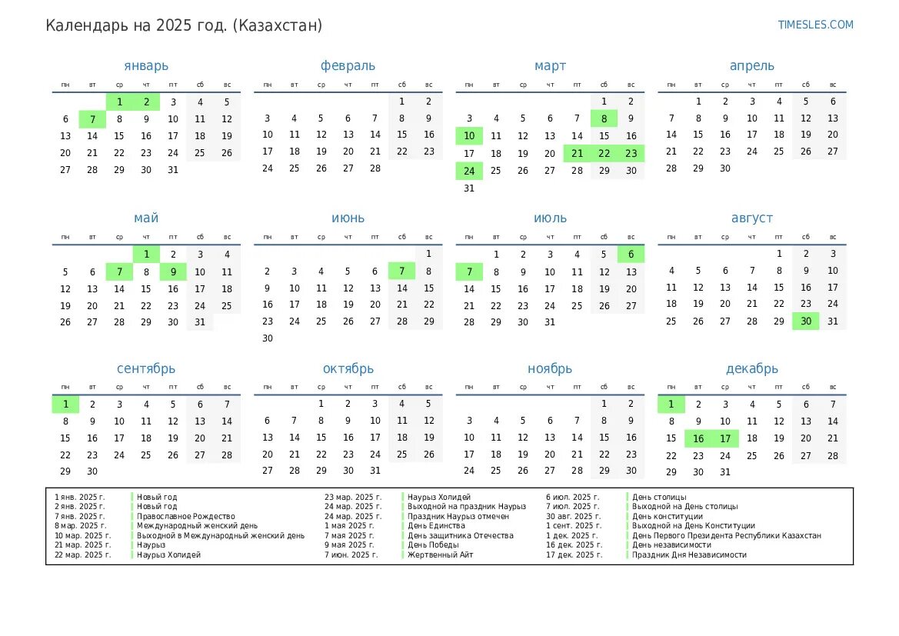Select May 9 highlighted Victory Day cell
The width and height of the screenshot is (899, 636).
[x=173, y=271]
